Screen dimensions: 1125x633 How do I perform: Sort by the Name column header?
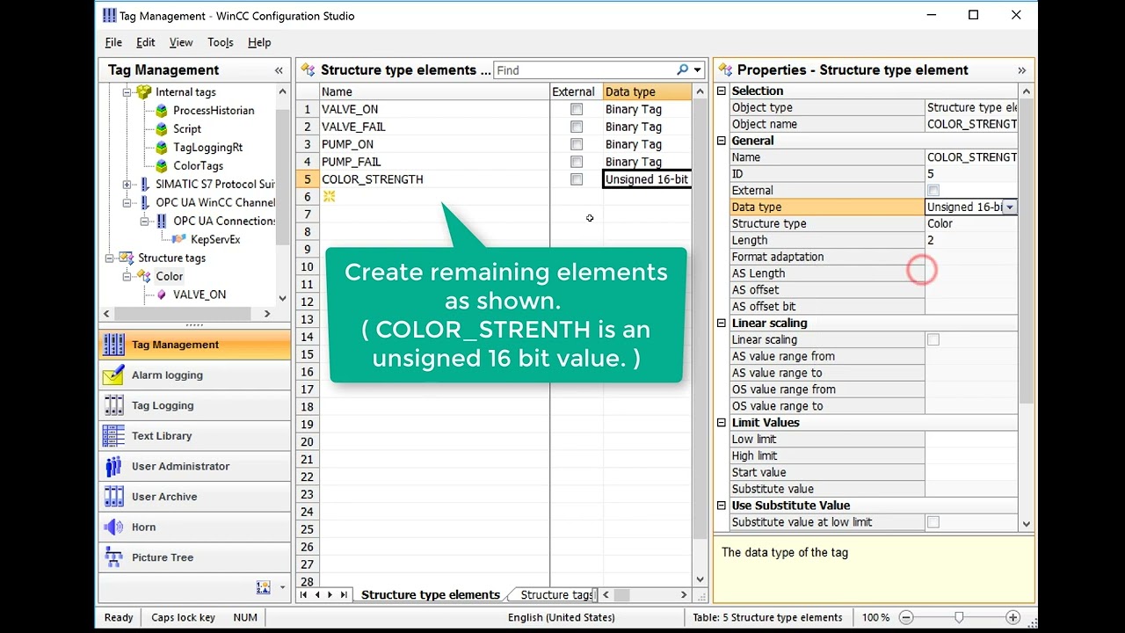point(434,92)
